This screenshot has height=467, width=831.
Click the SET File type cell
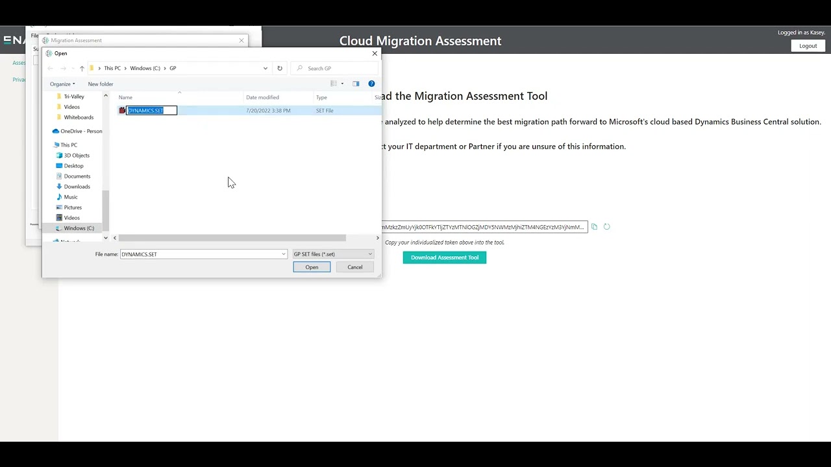(325, 110)
